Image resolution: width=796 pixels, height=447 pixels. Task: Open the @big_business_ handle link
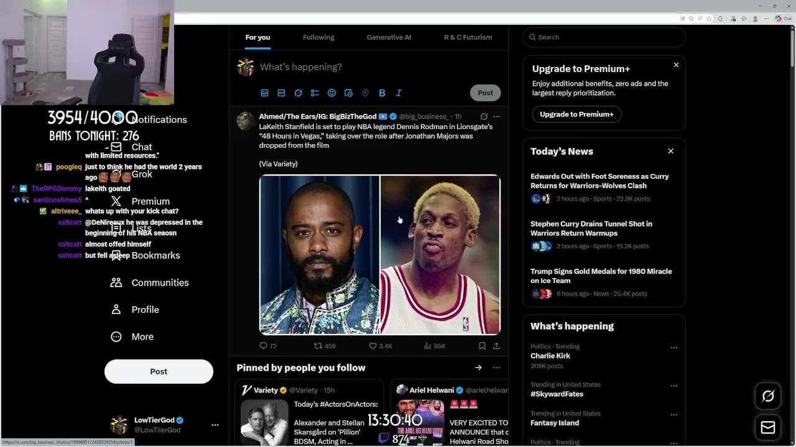pos(423,117)
